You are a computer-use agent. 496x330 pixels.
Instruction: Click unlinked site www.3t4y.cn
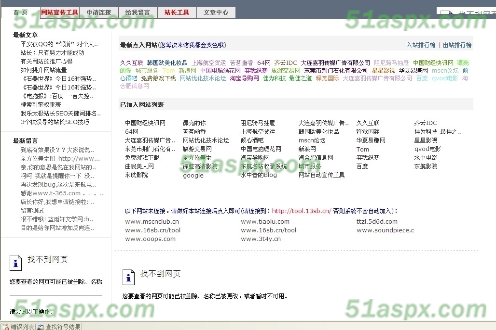tap(261, 239)
